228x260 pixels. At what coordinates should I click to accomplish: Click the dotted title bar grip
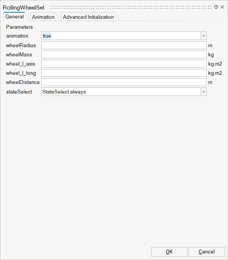tap(131, 7)
